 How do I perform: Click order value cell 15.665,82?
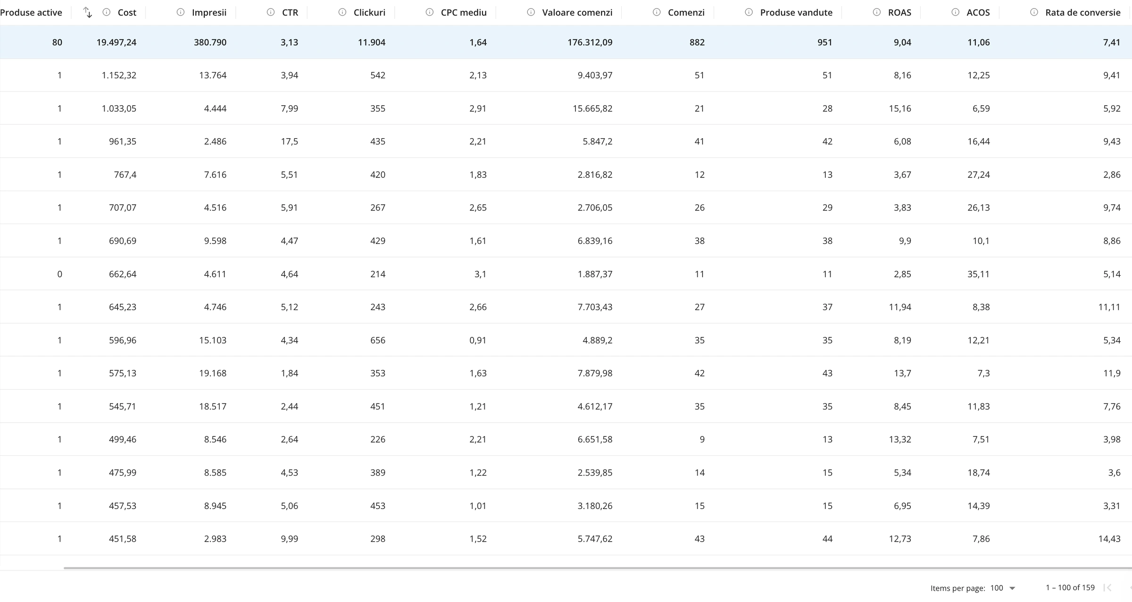pyautogui.click(x=592, y=109)
